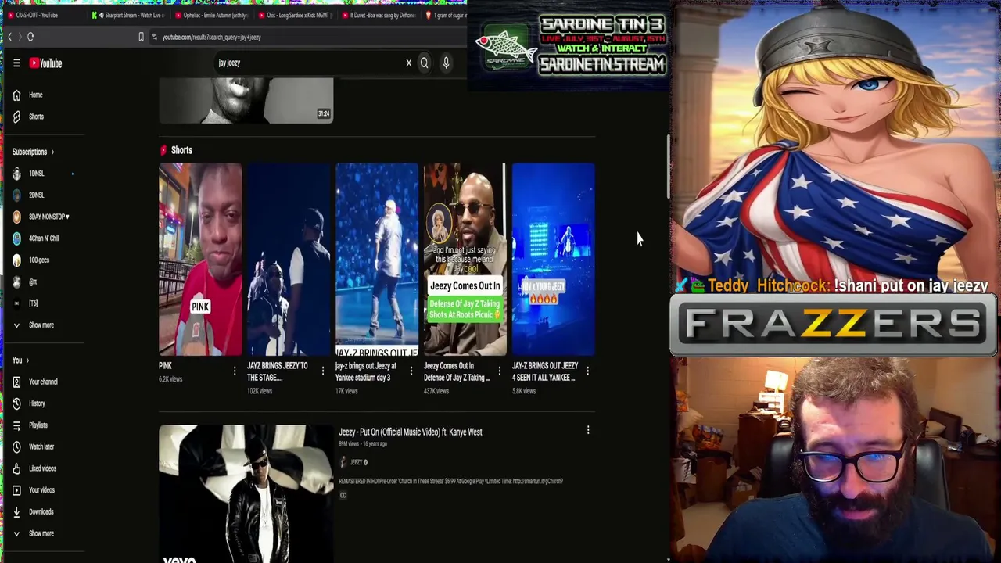The image size is (1001, 563).
Task: Open options menu for '4 SEEN IT ALL YANKEE' short
Action: tap(588, 371)
